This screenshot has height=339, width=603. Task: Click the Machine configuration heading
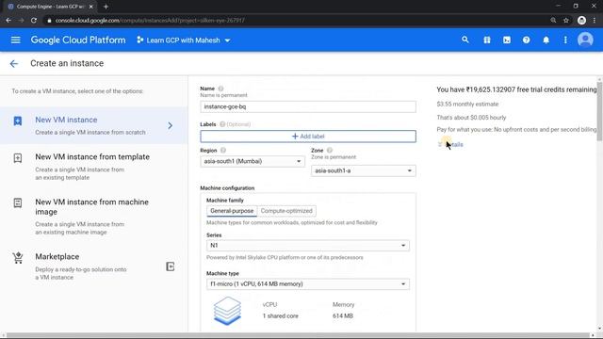tap(227, 188)
